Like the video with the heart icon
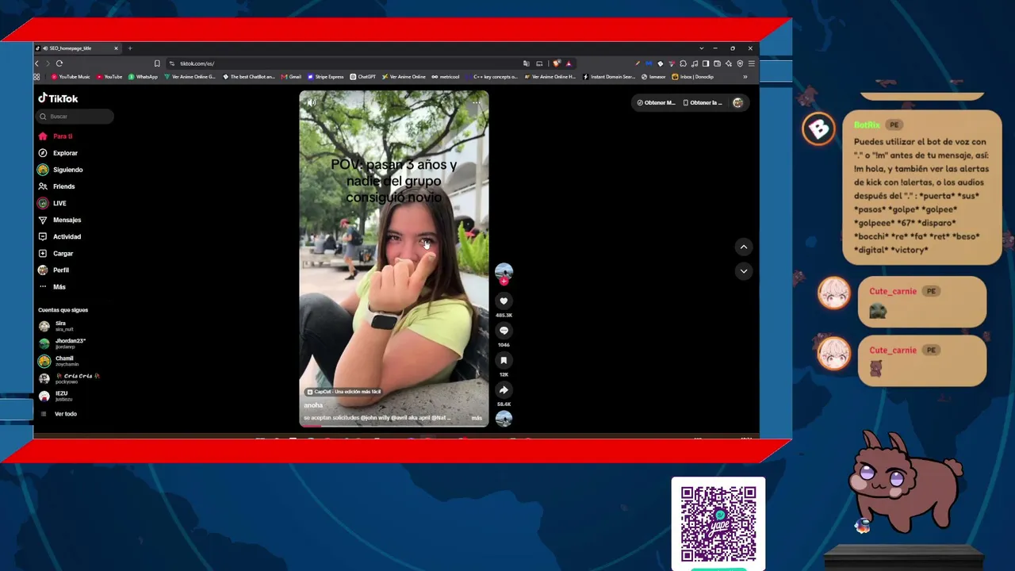The height and width of the screenshot is (571, 1015). (504, 301)
